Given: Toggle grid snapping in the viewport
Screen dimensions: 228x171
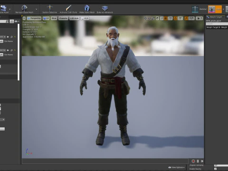Looking at the screenshot, I should (166, 19).
